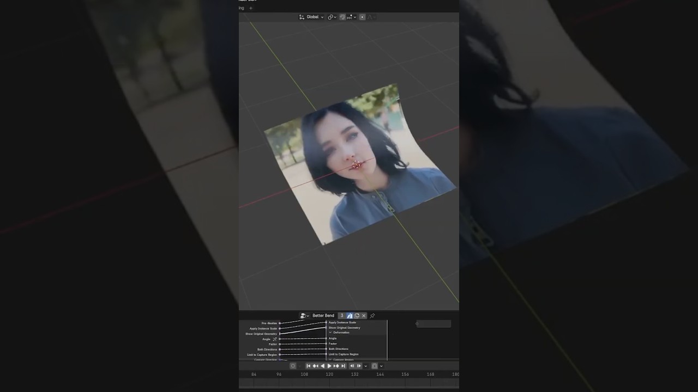Open the pivot point dropdown

[x=332, y=17]
